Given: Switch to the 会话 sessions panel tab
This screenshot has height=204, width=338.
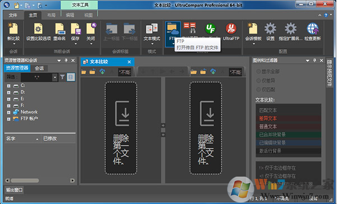Looking at the screenshot, I should point(39,68).
